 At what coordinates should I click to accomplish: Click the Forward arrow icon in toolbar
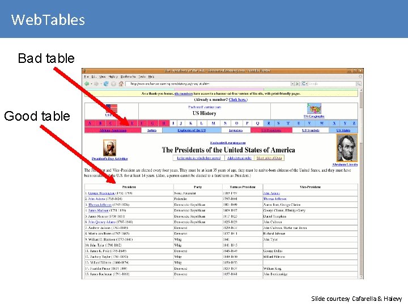coord(96,84)
